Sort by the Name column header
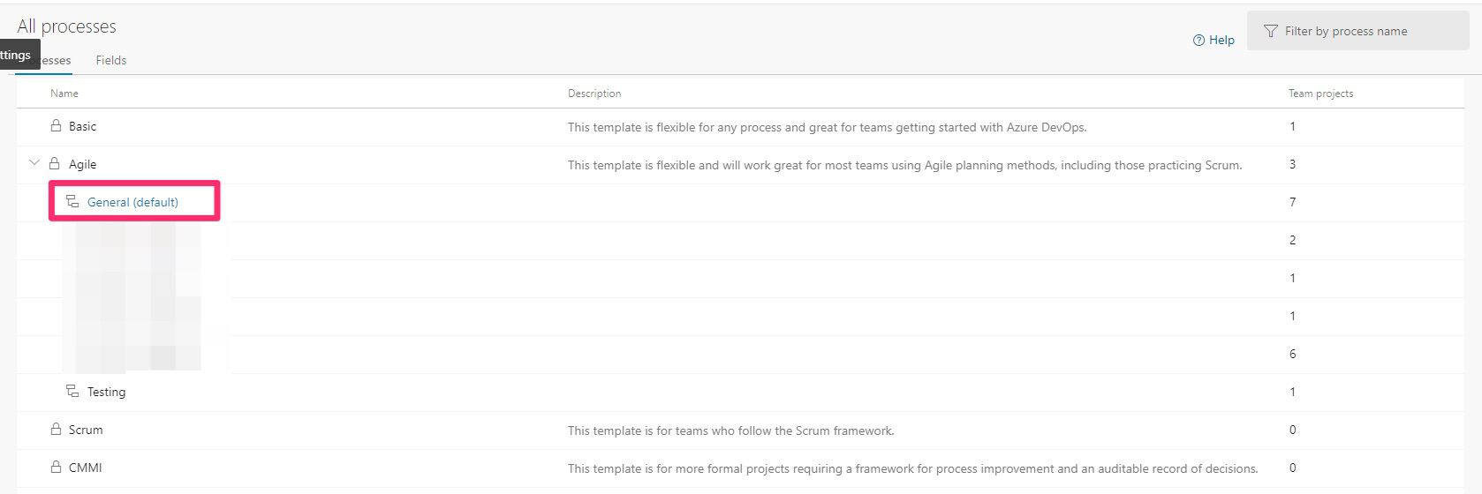This screenshot has width=1482, height=494. tap(64, 93)
